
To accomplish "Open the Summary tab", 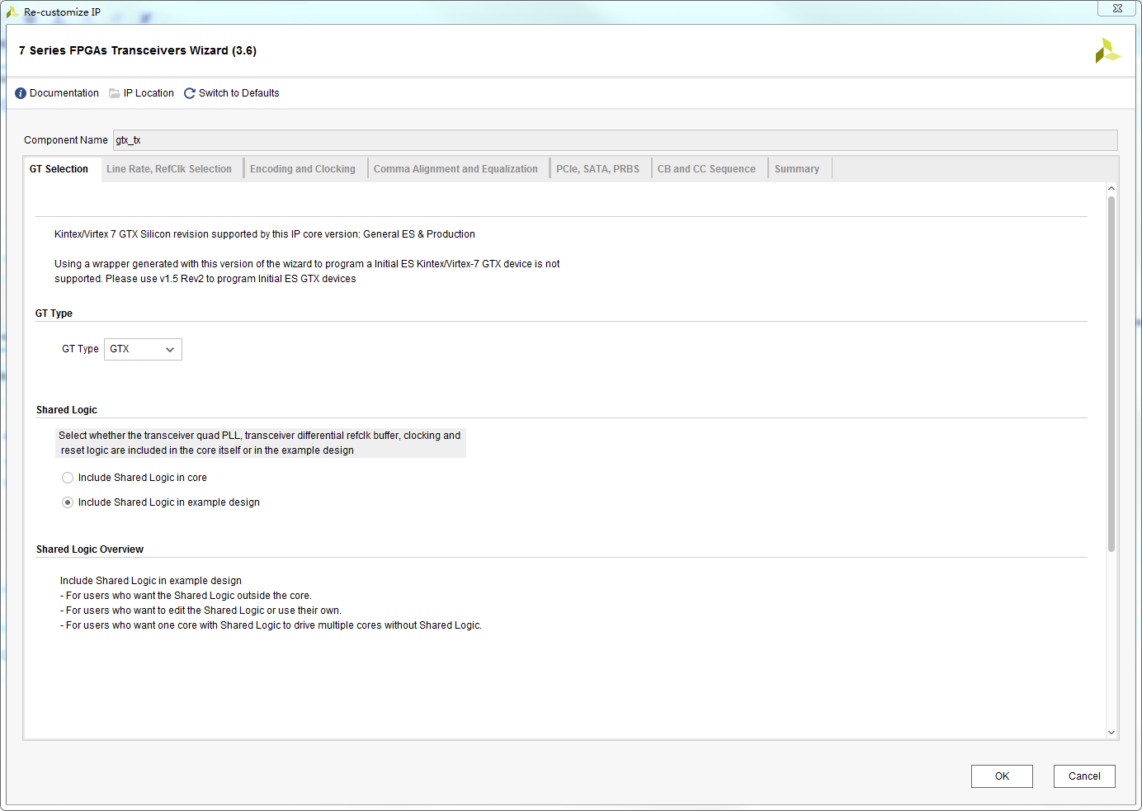I will [x=797, y=169].
